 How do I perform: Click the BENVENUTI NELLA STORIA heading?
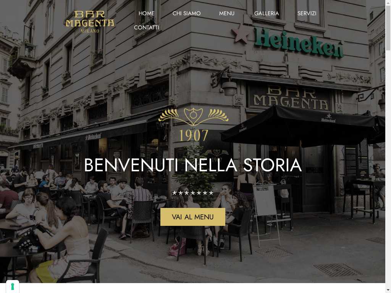click(x=193, y=165)
